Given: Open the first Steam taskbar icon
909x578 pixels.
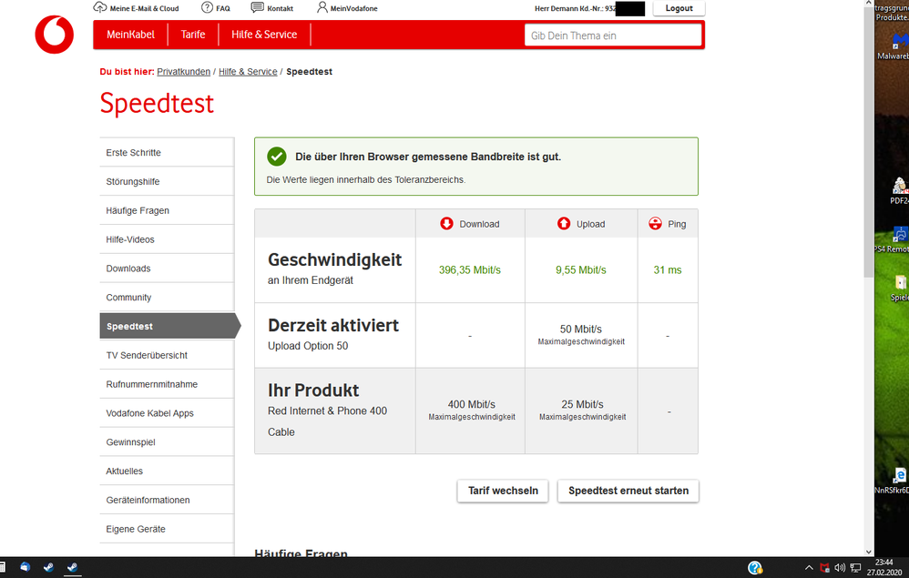Looking at the screenshot, I should click(48, 567).
